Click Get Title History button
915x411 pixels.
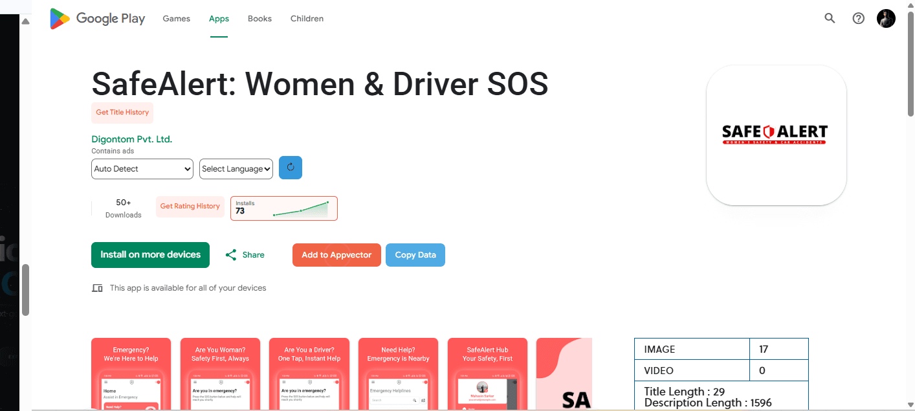pyautogui.click(x=122, y=113)
